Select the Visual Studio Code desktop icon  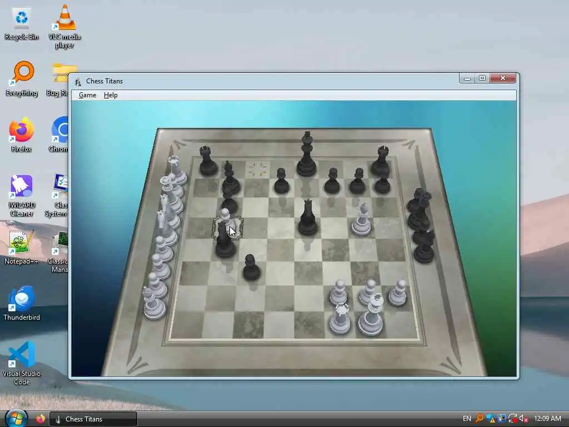(x=22, y=364)
